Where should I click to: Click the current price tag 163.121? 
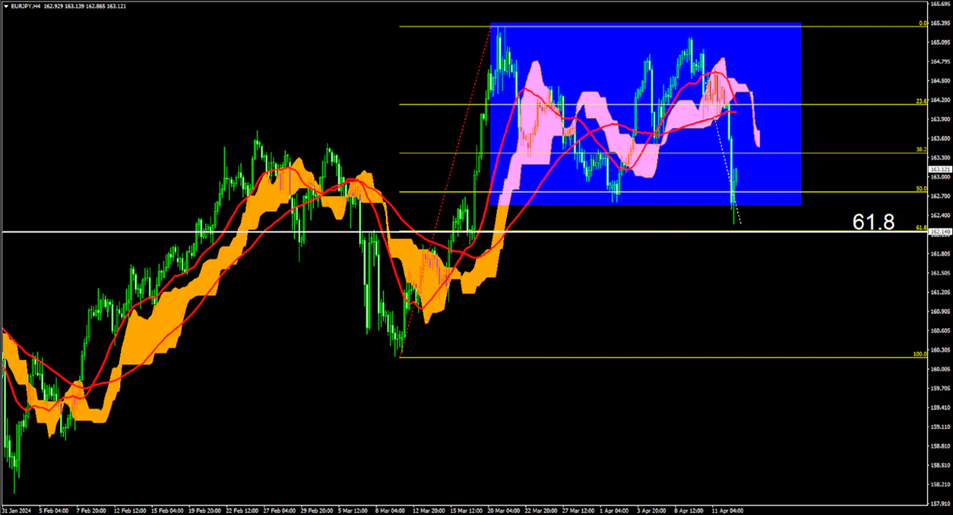pos(939,169)
